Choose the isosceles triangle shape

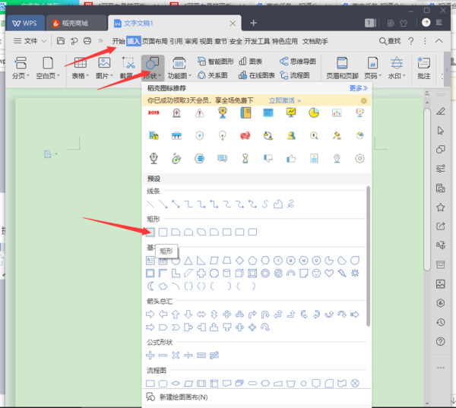188,261
